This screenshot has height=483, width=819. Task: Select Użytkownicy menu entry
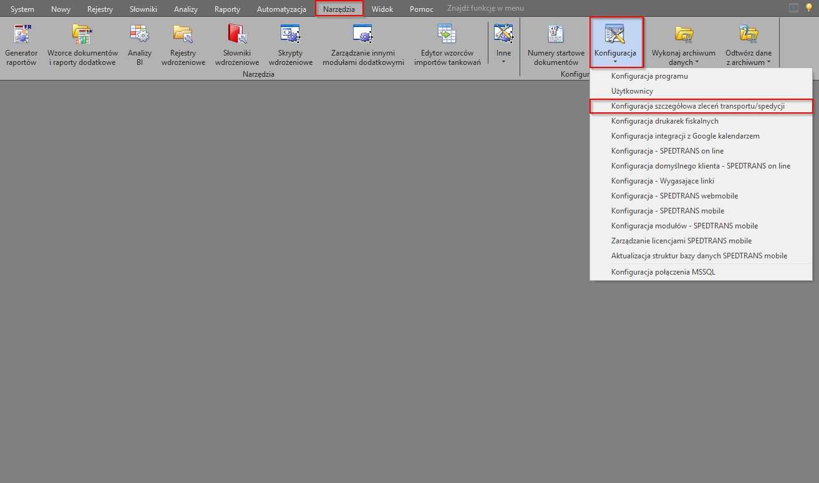tap(632, 91)
